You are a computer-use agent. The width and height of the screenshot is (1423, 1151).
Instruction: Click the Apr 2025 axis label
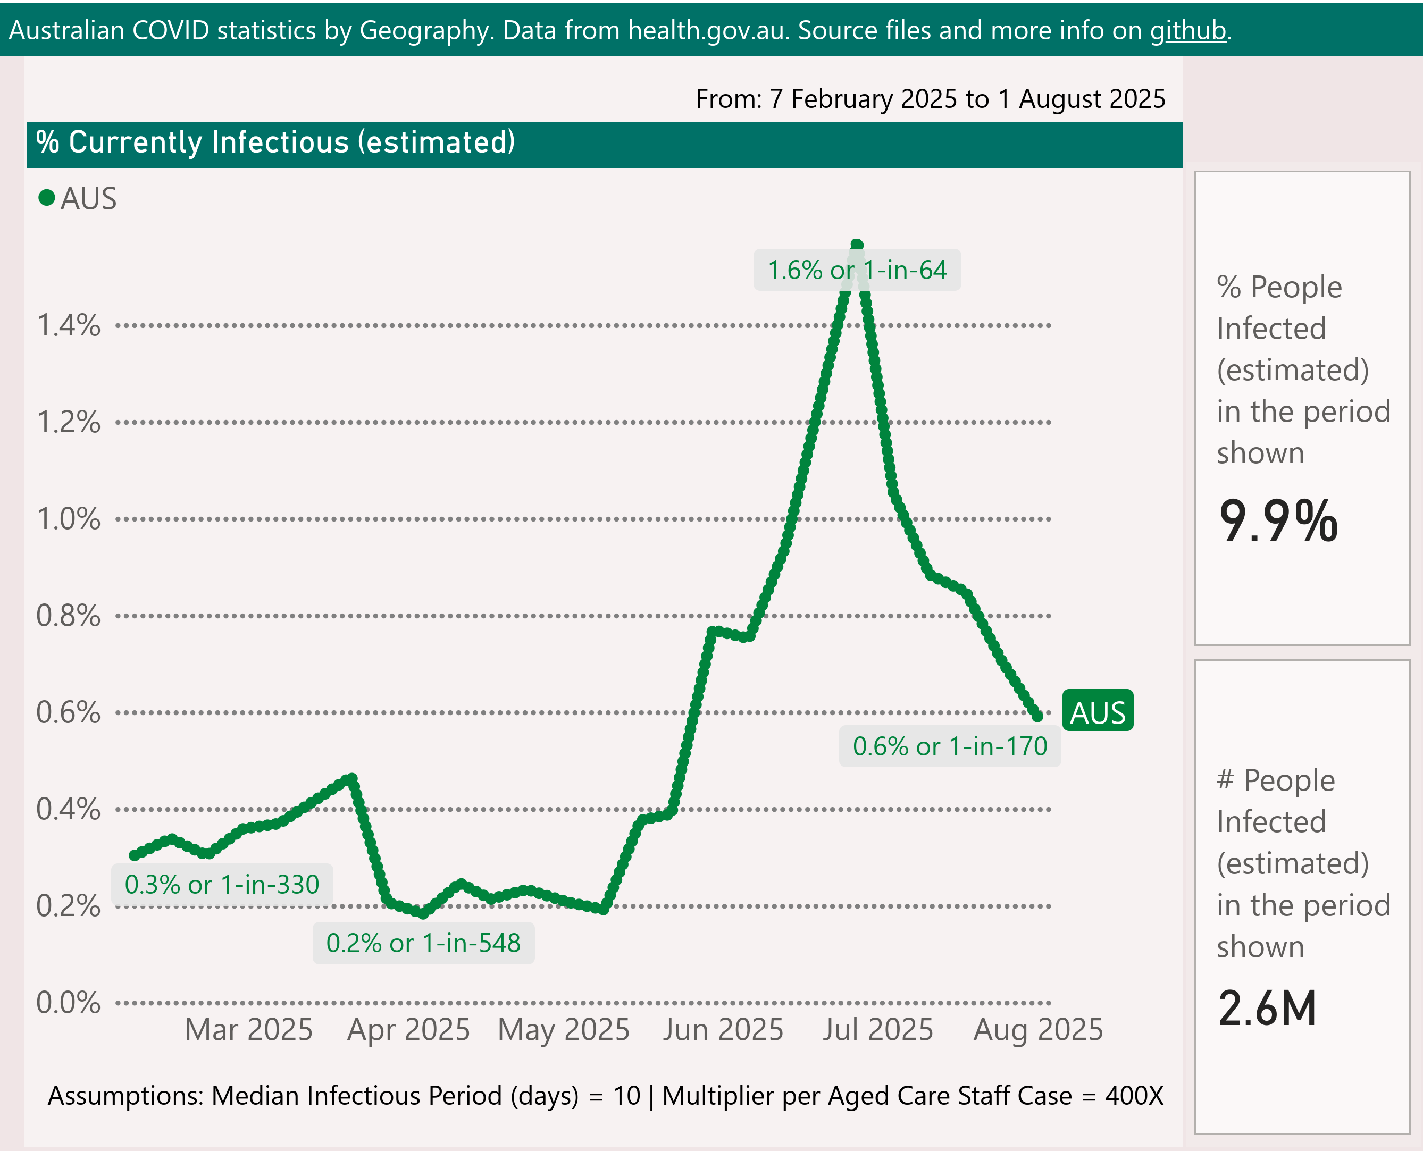[408, 1030]
